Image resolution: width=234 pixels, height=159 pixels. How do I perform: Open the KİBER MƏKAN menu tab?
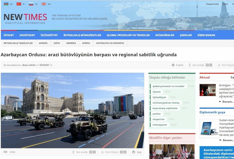206,35
